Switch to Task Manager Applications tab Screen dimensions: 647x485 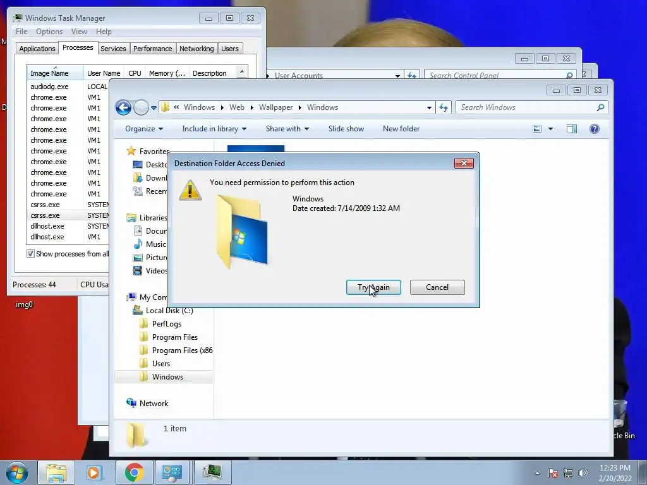point(37,49)
